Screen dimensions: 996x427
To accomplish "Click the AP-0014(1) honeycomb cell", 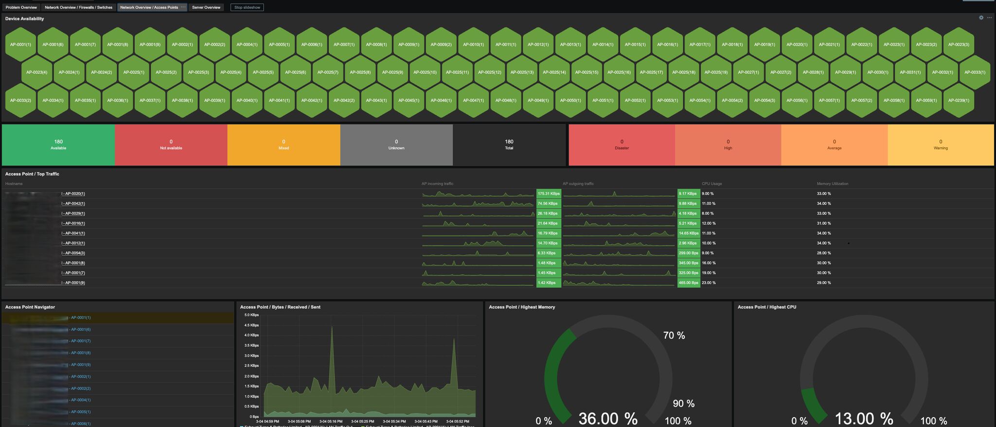I will pyautogui.click(x=603, y=45).
